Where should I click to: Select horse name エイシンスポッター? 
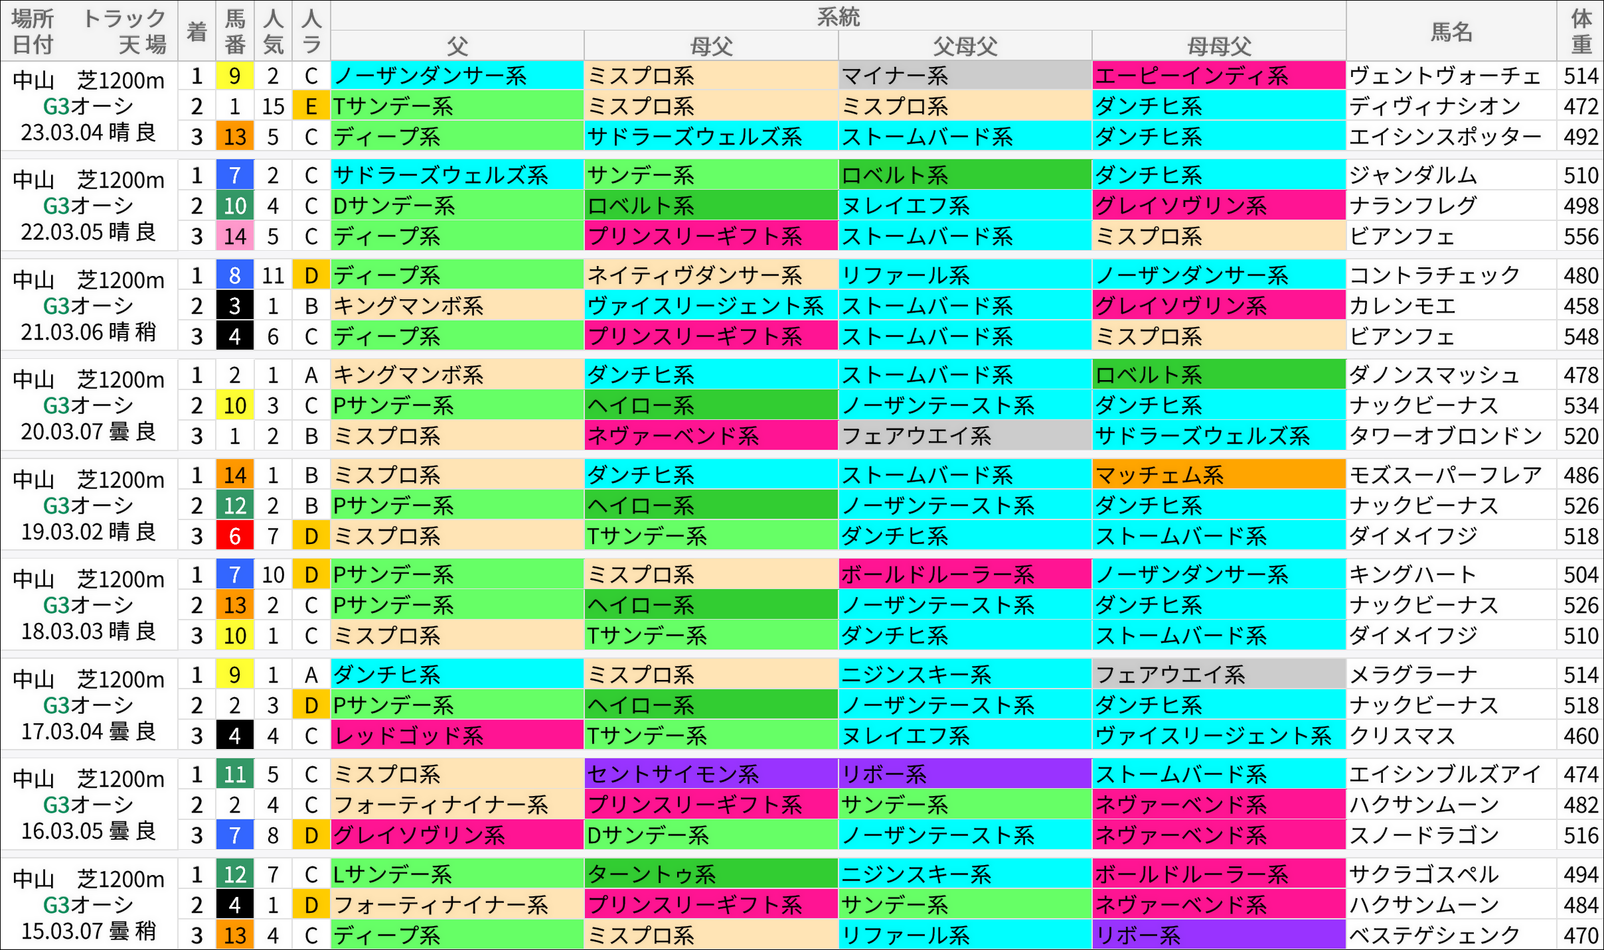click(x=1445, y=137)
